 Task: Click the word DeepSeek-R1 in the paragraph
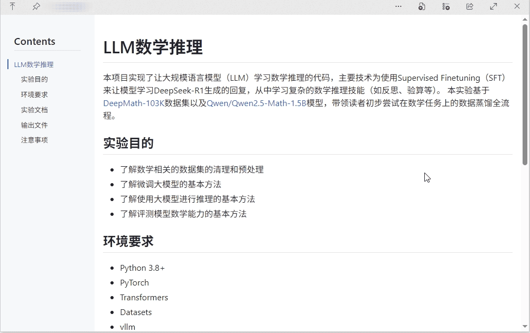[x=179, y=91]
